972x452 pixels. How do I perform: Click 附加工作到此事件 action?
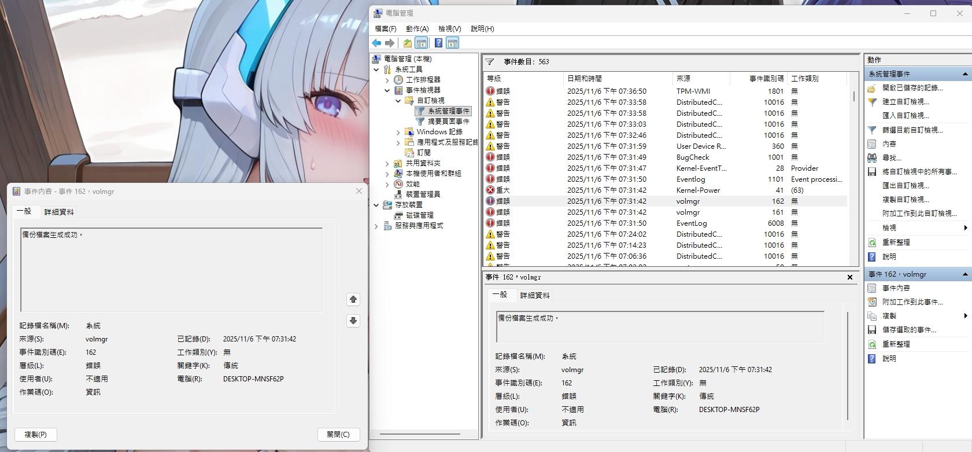912,302
